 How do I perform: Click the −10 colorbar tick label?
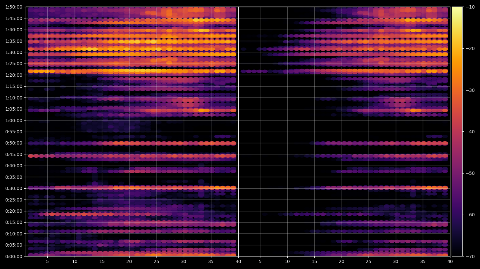coord(470,7)
